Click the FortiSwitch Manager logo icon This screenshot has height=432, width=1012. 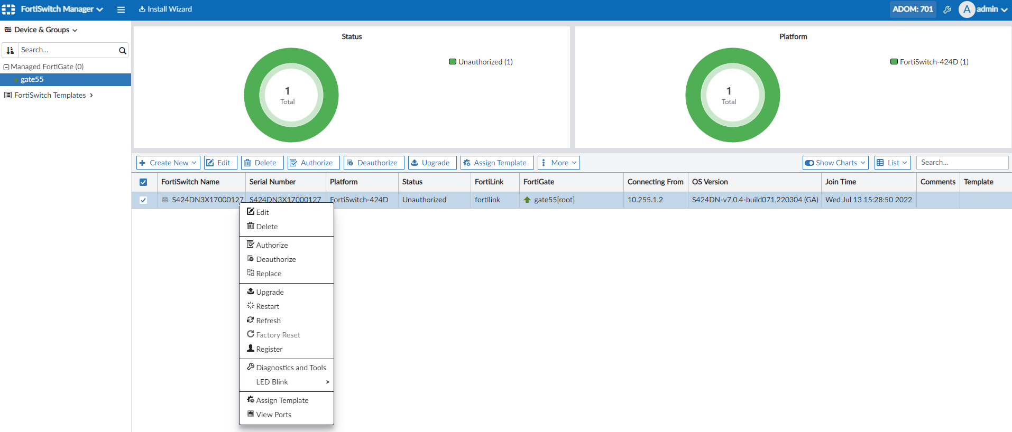8,9
